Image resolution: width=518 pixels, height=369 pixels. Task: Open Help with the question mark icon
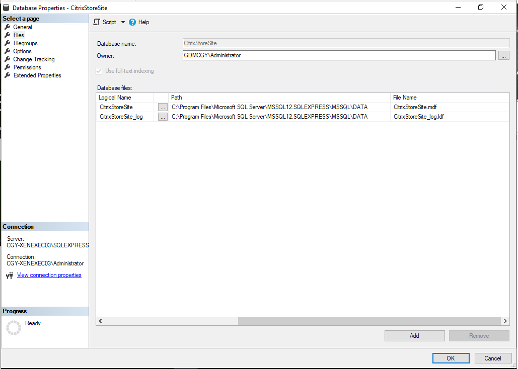tap(132, 22)
